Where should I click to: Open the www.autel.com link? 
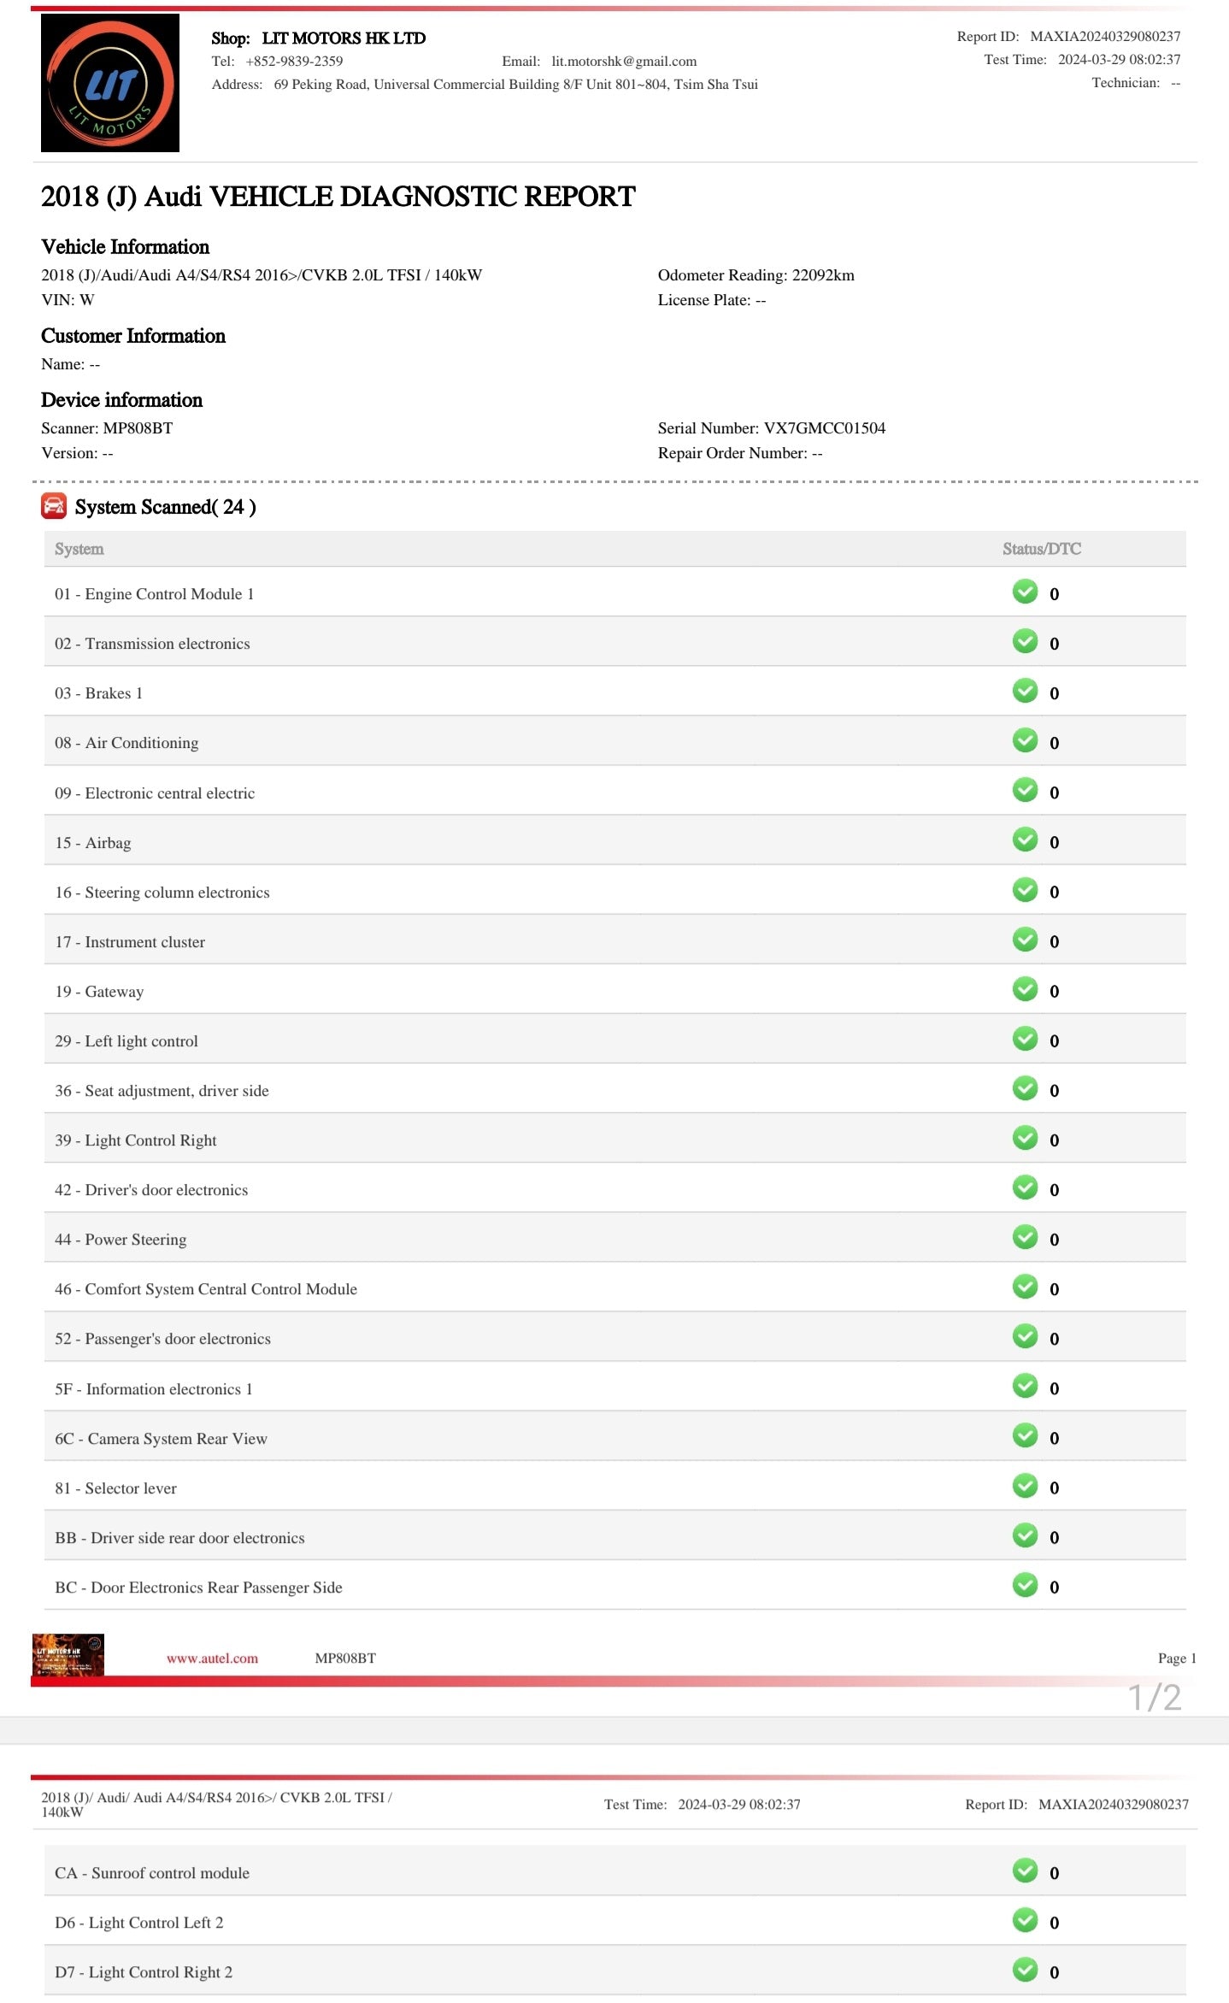(x=212, y=1658)
